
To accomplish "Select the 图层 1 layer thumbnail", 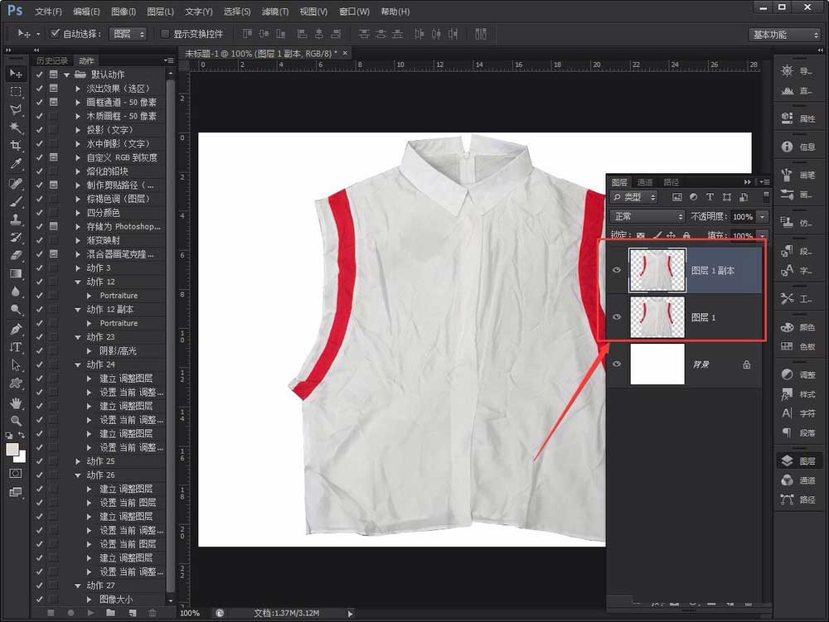I will [657, 317].
